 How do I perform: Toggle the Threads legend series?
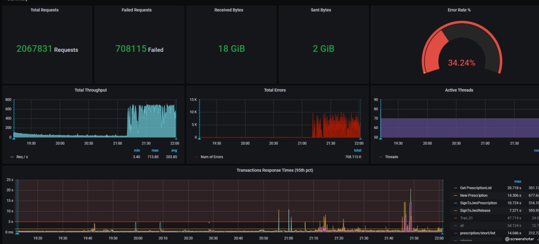pos(392,157)
